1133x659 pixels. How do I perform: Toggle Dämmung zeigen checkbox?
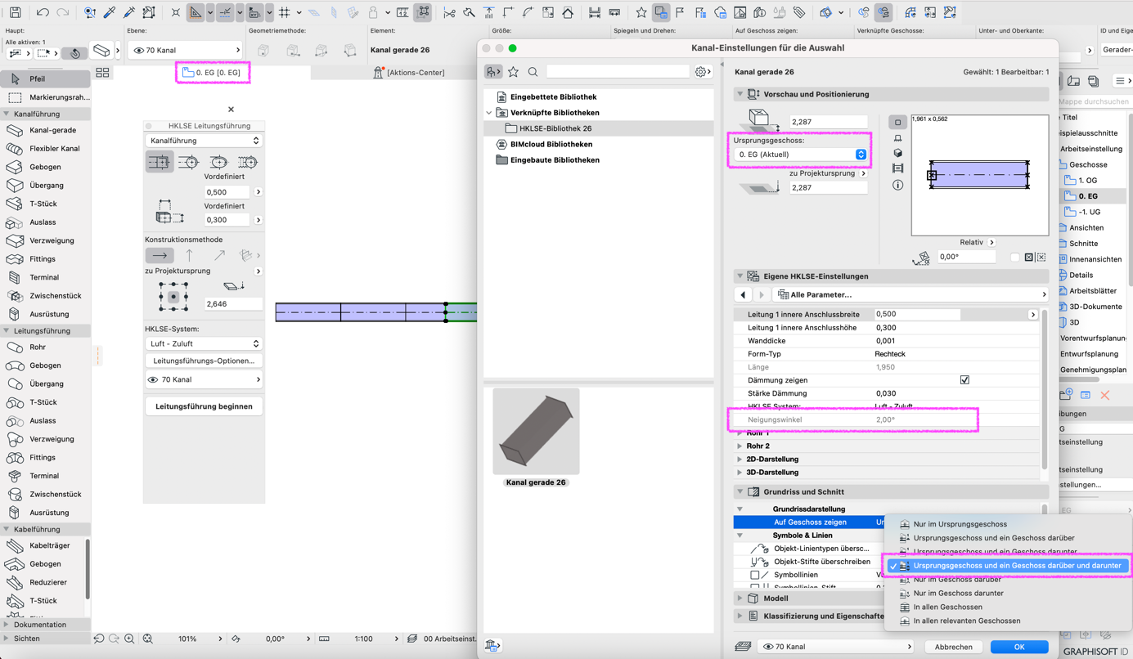(964, 380)
